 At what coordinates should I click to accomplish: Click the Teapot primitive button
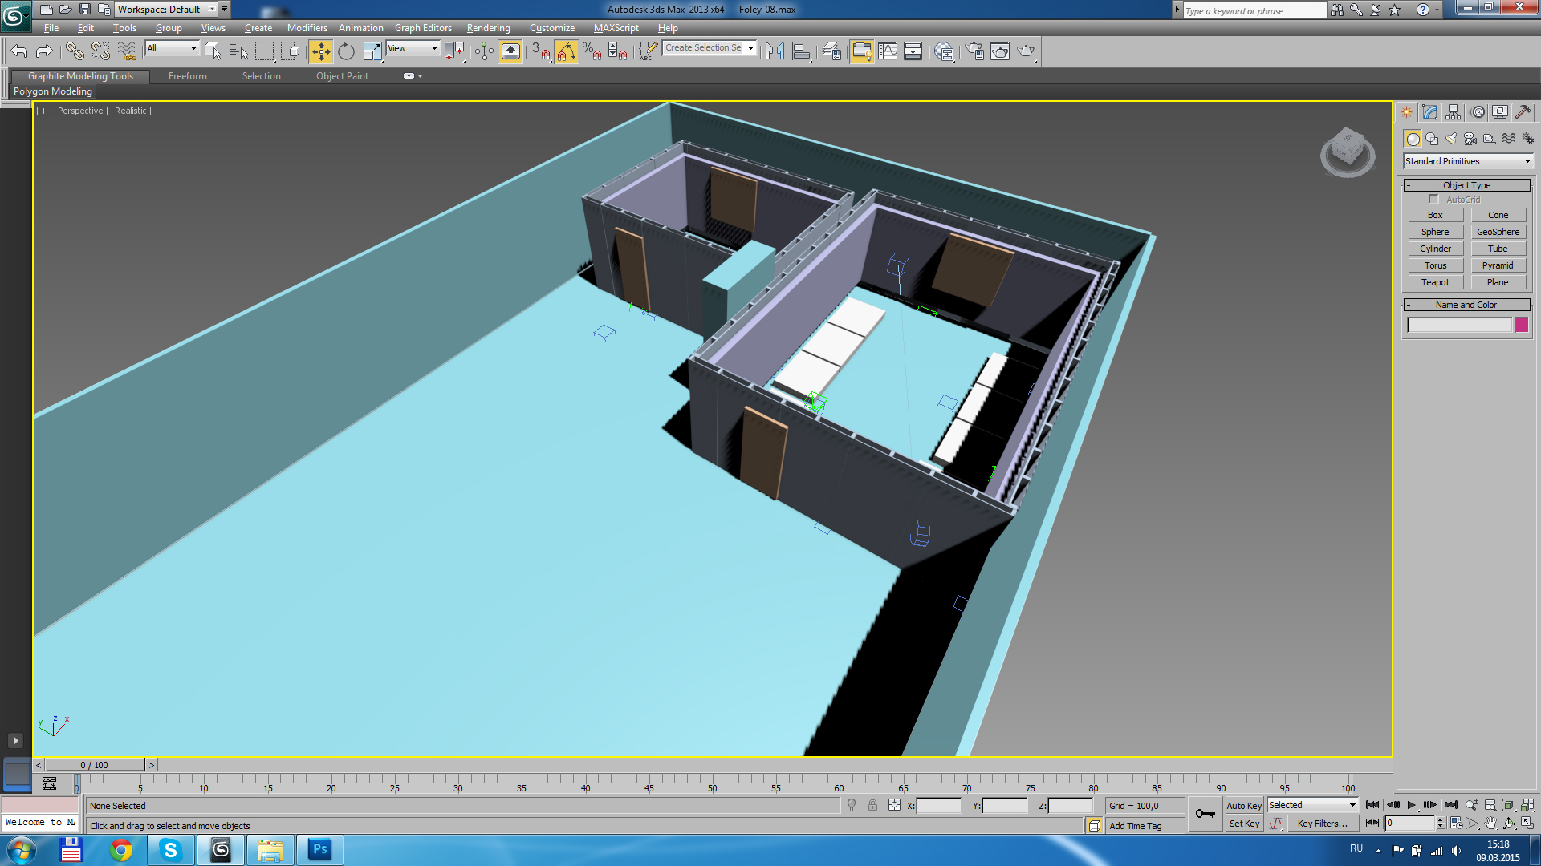point(1435,282)
